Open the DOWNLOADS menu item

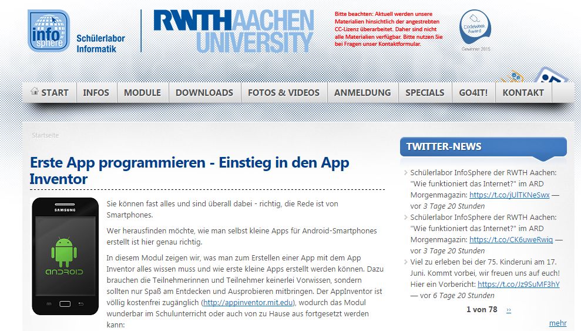[204, 93]
